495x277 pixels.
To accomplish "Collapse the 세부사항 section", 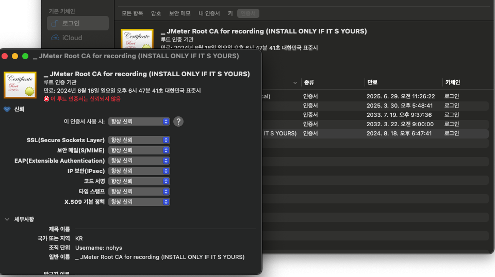I will click(x=7, y=219).
